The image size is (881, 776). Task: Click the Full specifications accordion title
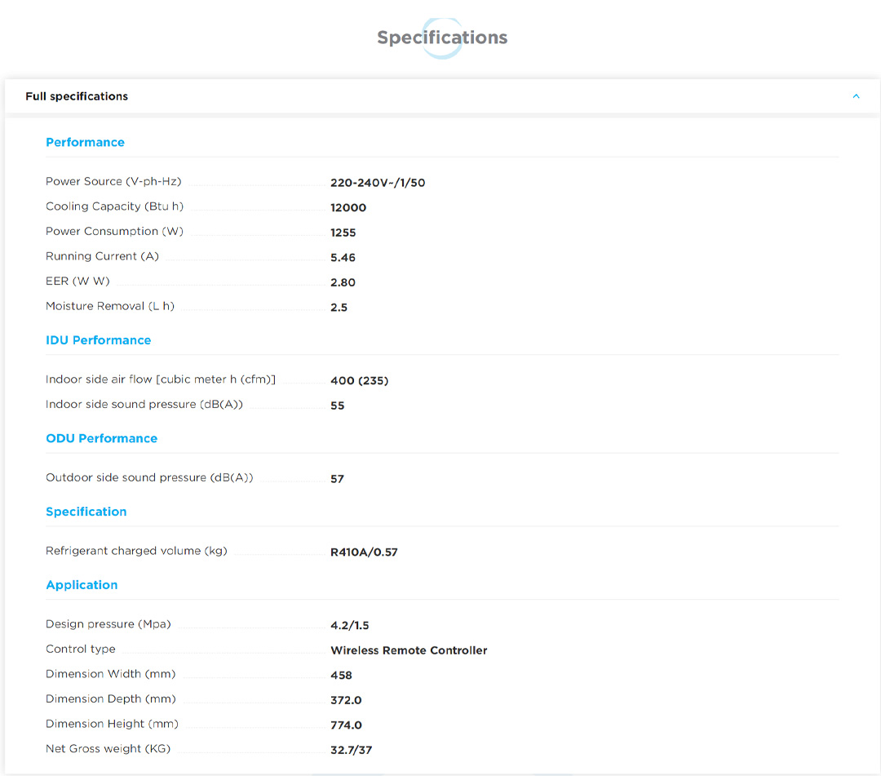click(77, 96)
